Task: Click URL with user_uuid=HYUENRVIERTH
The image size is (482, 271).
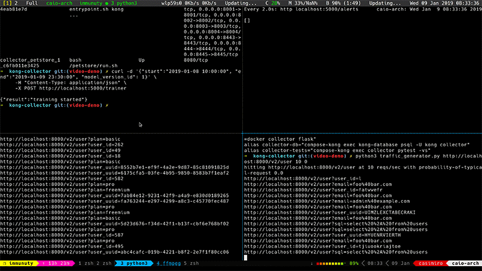Action: pyautogui.click(x=322, y=235)
